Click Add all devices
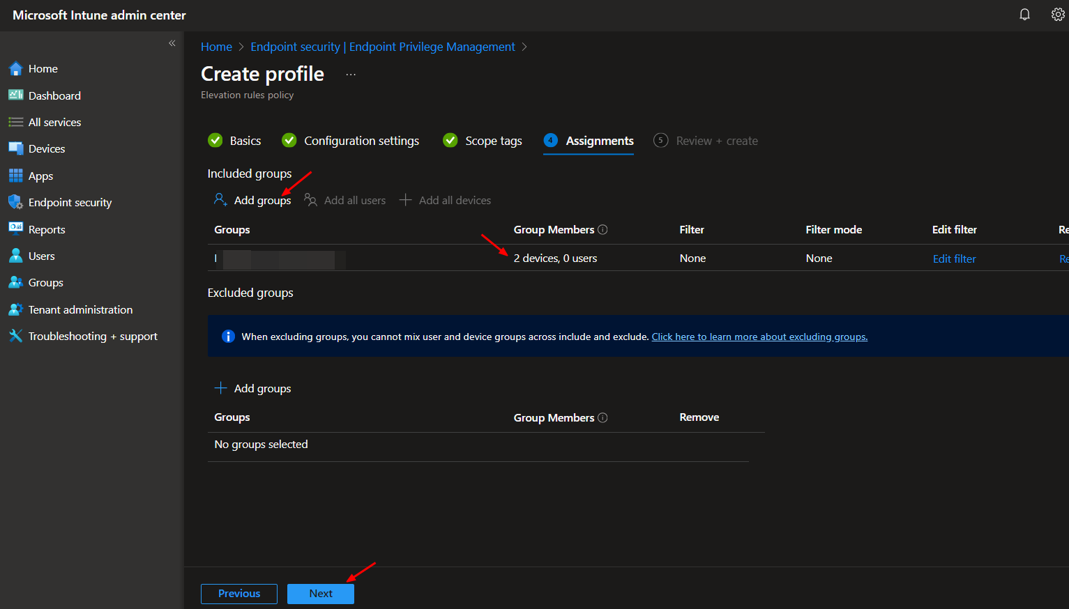This screenshot has height=609, width=1069. pos(445,200)
